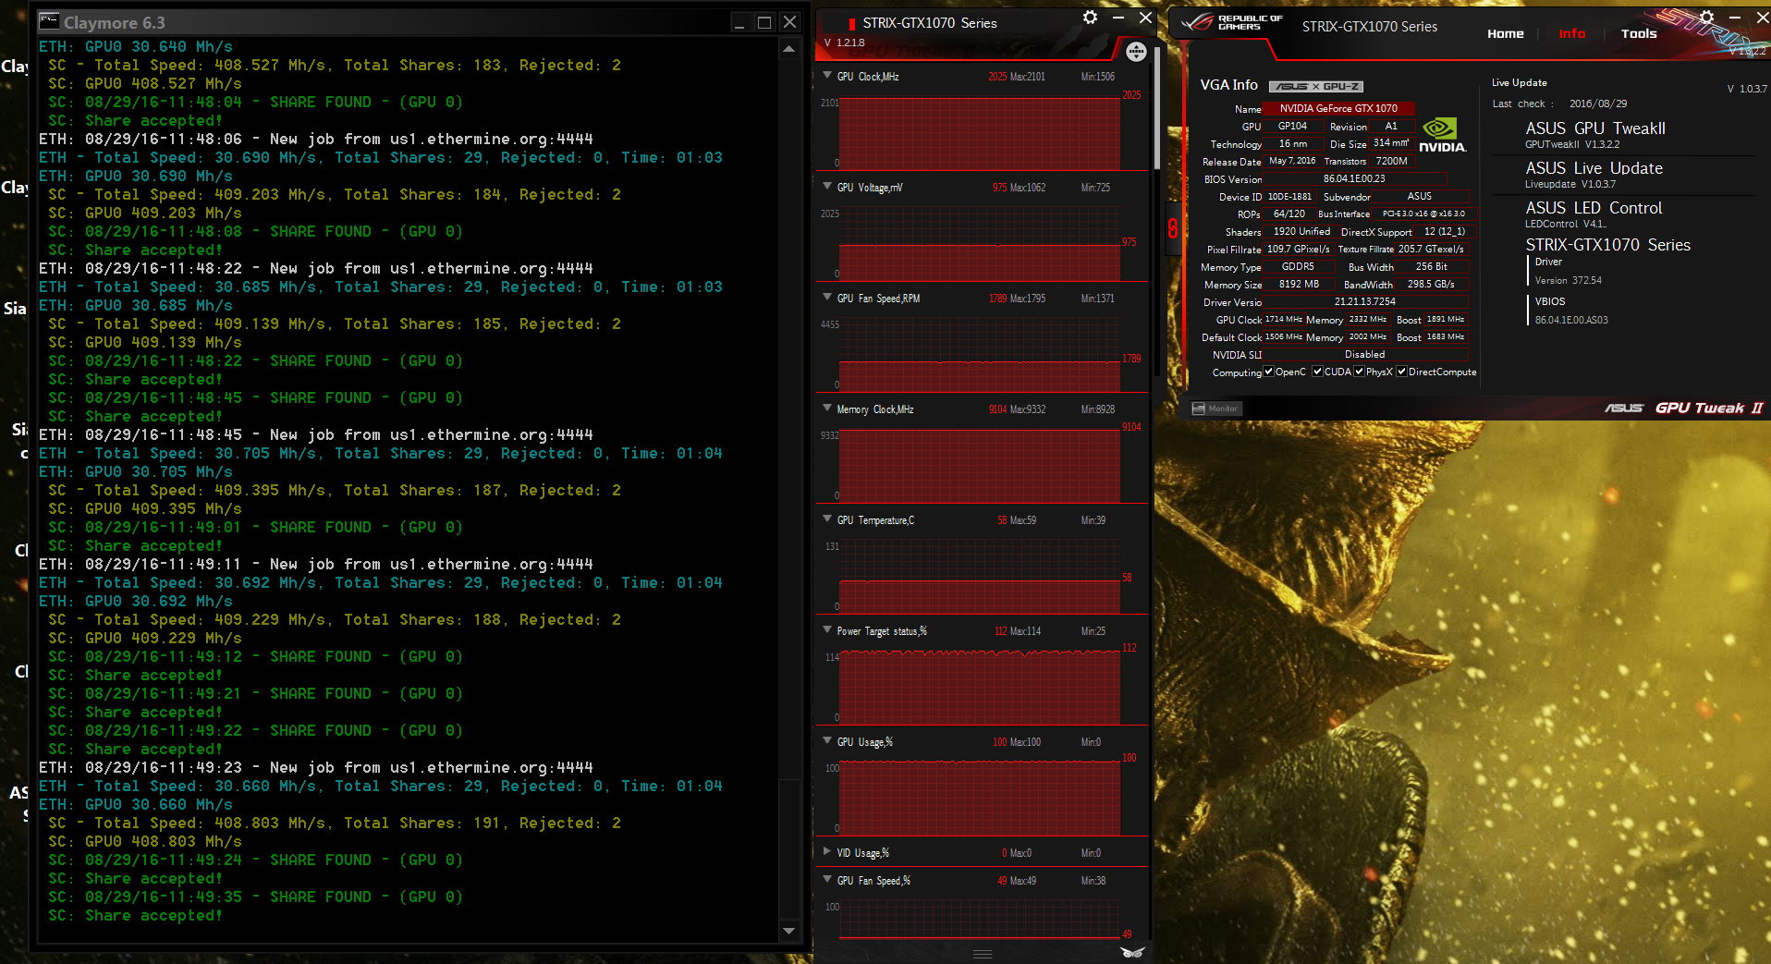
Task: Click the GPU Temperature current value 58
Action: click(x=1002, y=520)
